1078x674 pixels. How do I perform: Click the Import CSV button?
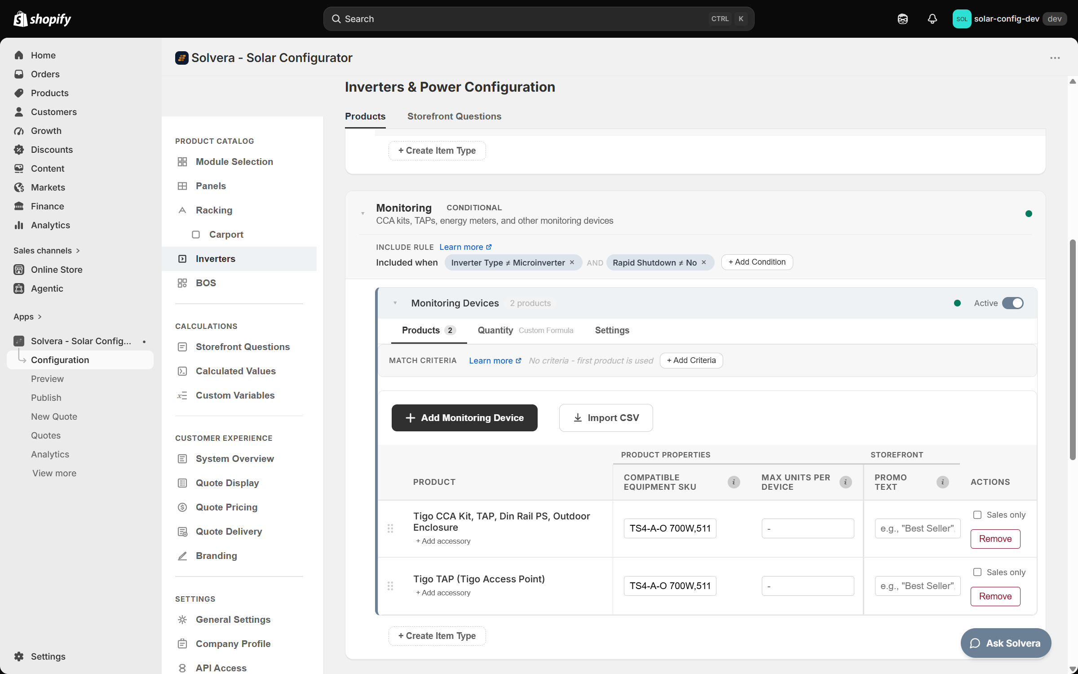[x=606, y=418]
